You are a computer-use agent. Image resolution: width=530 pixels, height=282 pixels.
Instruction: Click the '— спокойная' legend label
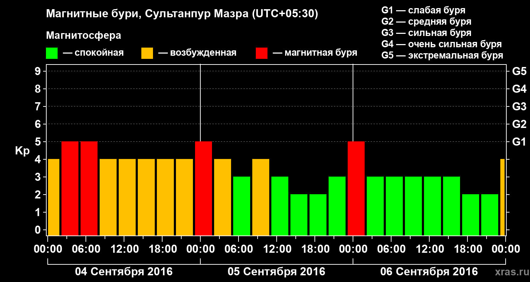(93, 53)
